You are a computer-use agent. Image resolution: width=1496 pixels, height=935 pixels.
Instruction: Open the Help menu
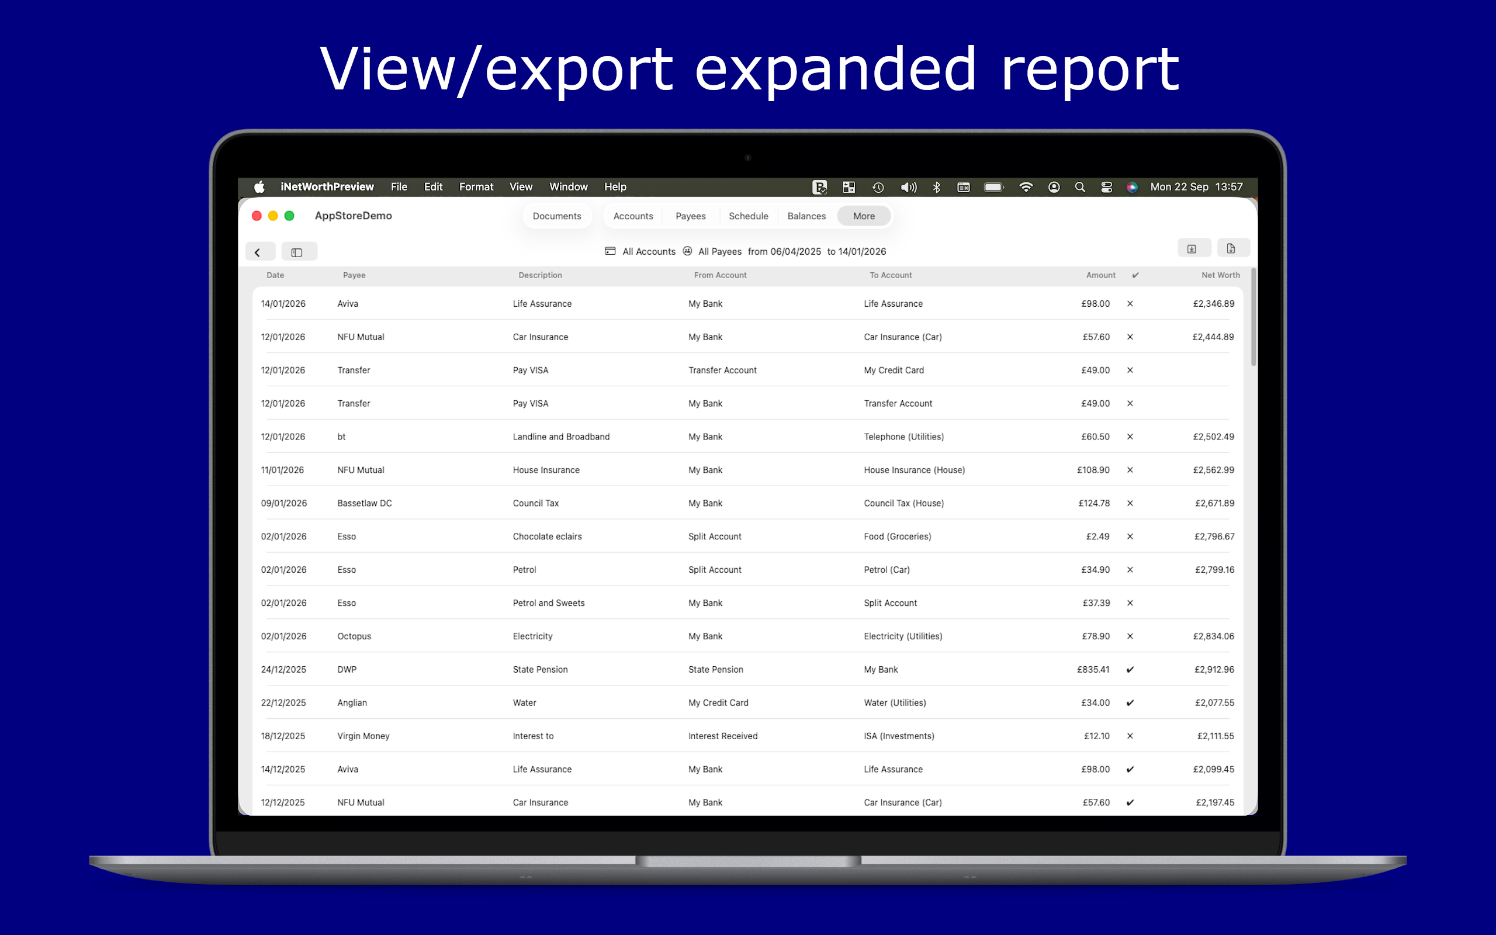pos(615,187)
